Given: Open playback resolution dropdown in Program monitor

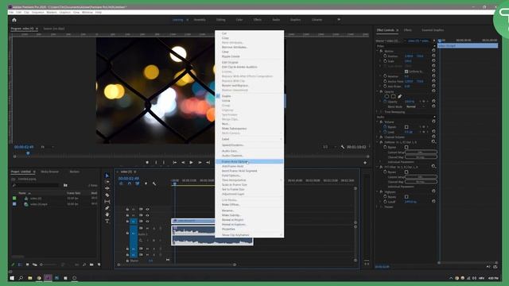Looking at the screenshot, I should click(328, 147).
